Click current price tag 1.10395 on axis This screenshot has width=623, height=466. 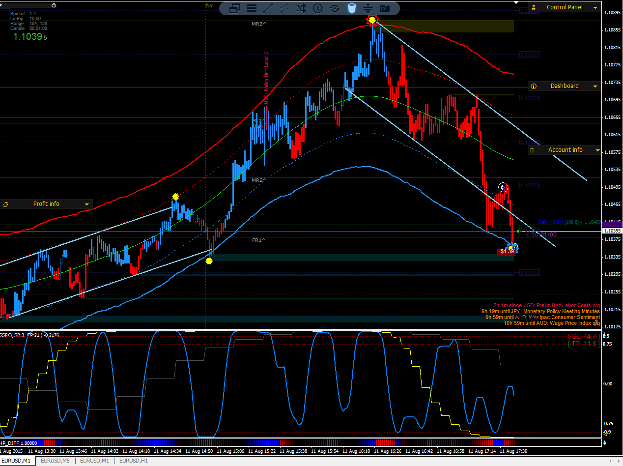pos(612,231)
